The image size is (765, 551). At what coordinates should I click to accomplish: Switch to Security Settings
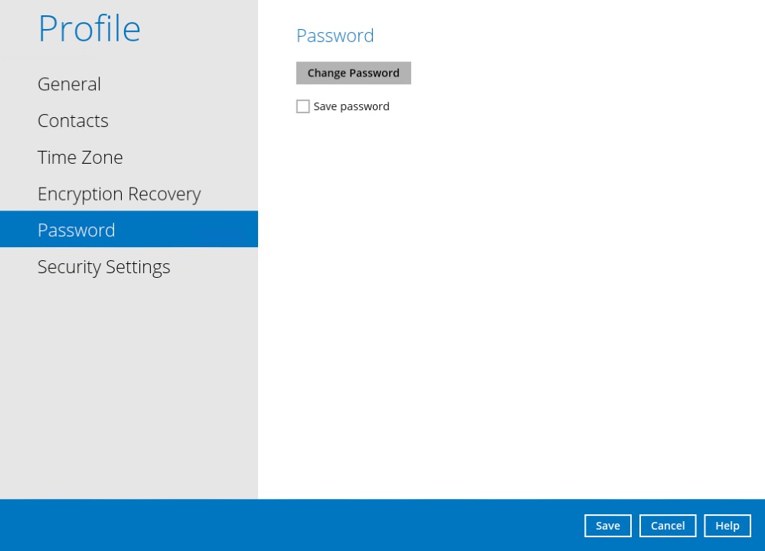tap(103, 267)
